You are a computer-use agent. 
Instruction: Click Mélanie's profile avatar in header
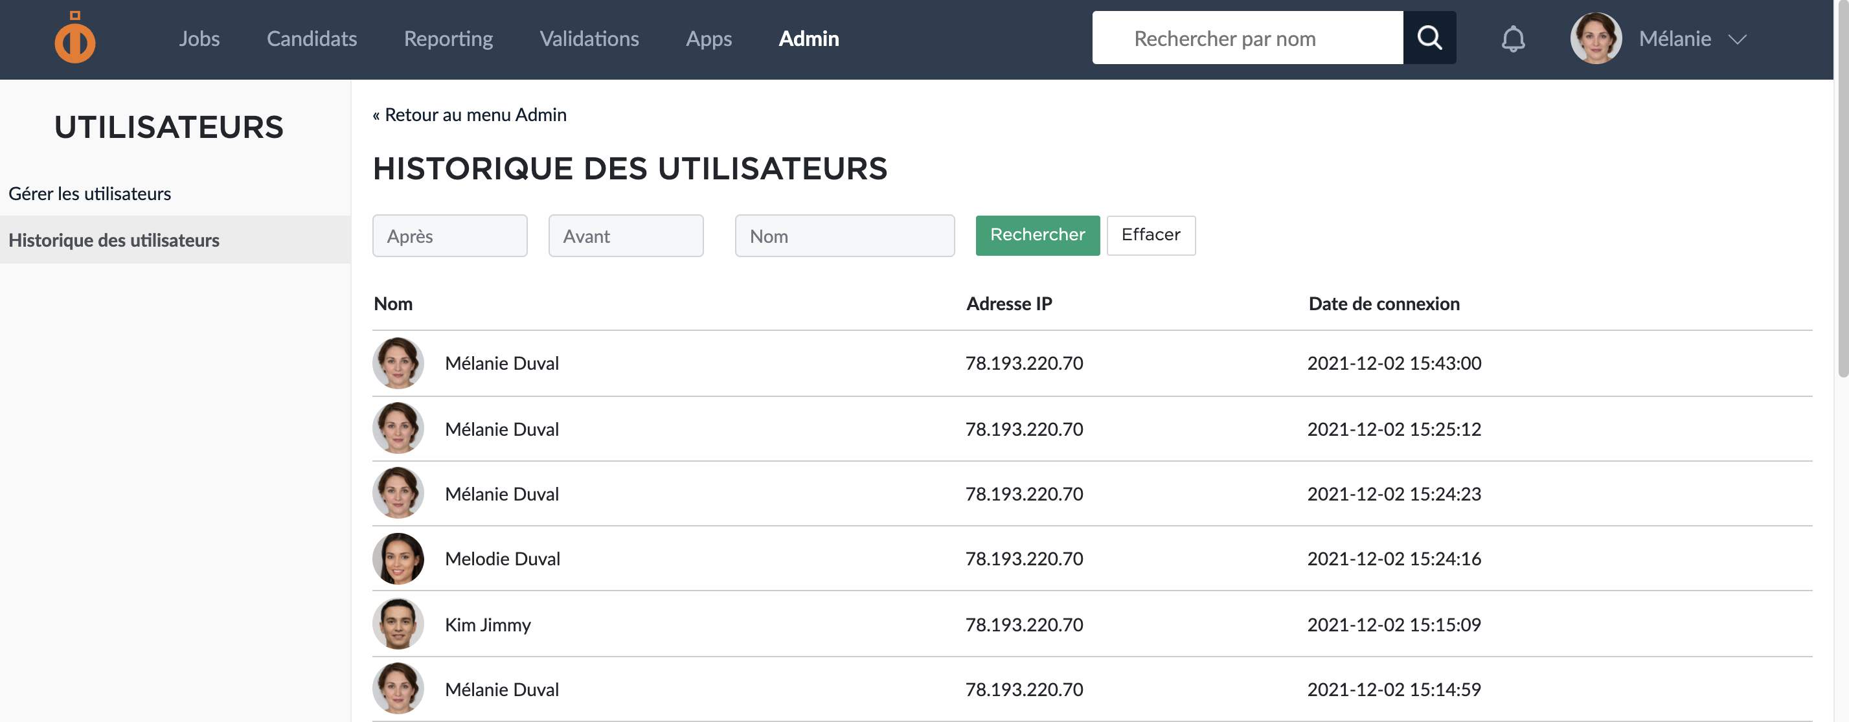point(1595,39)
